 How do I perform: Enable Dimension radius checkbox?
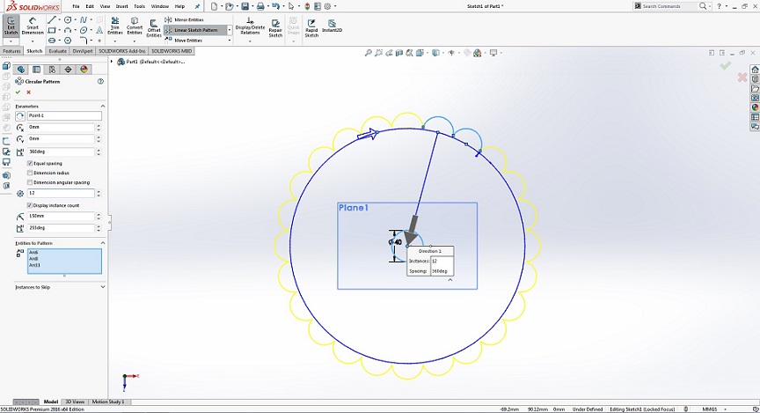point(30,173)
